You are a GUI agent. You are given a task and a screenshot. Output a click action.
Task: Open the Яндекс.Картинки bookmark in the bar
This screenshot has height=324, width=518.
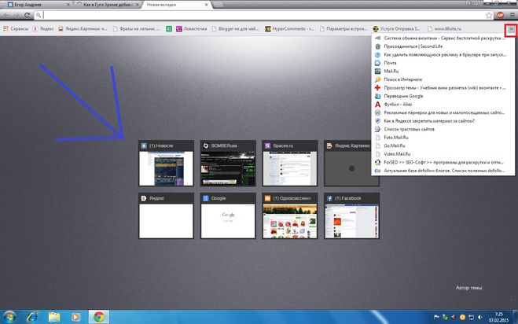[x=83, y=29]
